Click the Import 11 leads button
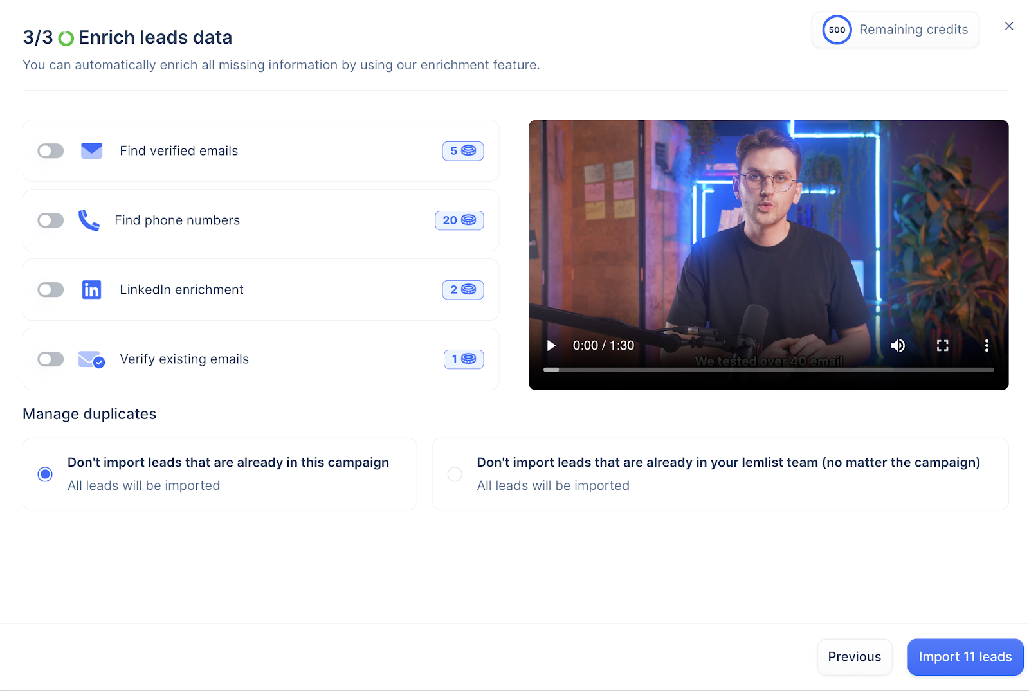 tap(965, 657)
